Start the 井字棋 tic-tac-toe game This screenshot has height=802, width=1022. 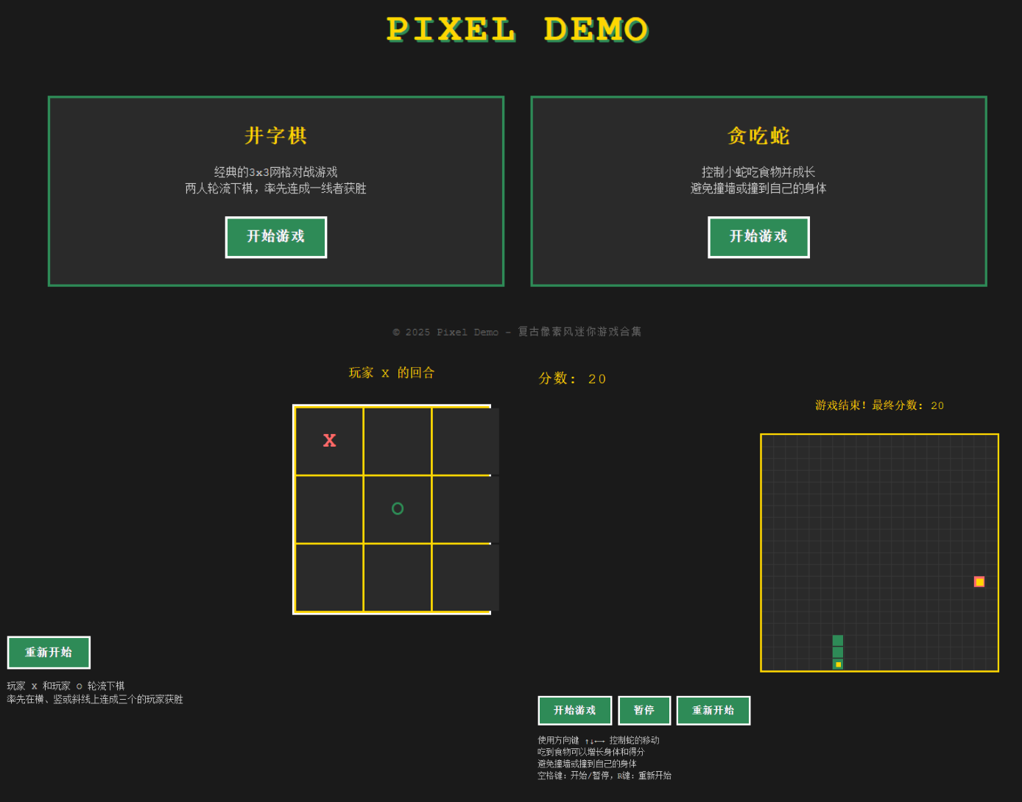(x=275, y=237)
